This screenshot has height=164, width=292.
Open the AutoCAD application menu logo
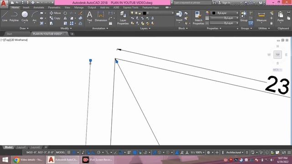tap(4, 4)
